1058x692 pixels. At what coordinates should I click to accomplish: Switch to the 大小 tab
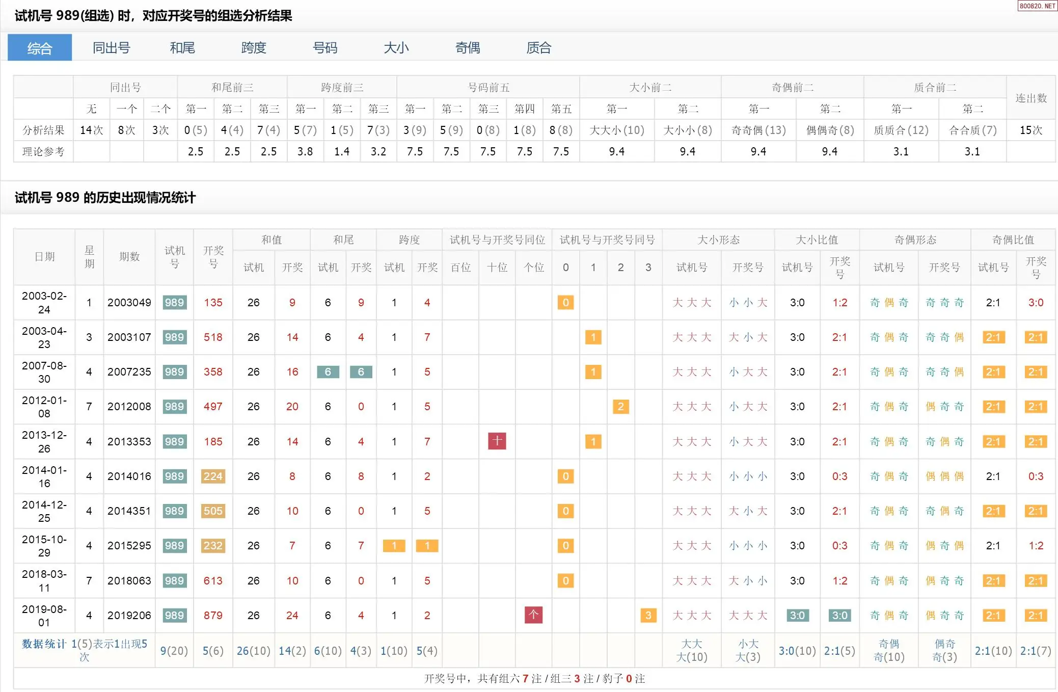[396, 48]
